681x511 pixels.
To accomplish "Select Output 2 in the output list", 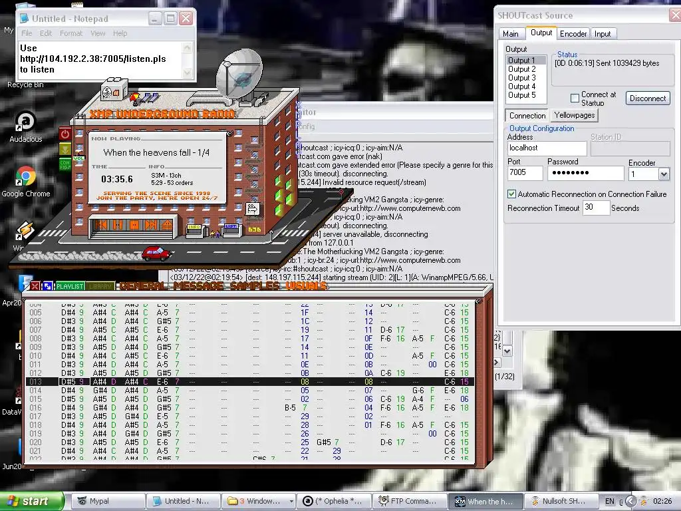I will [526, 69].
